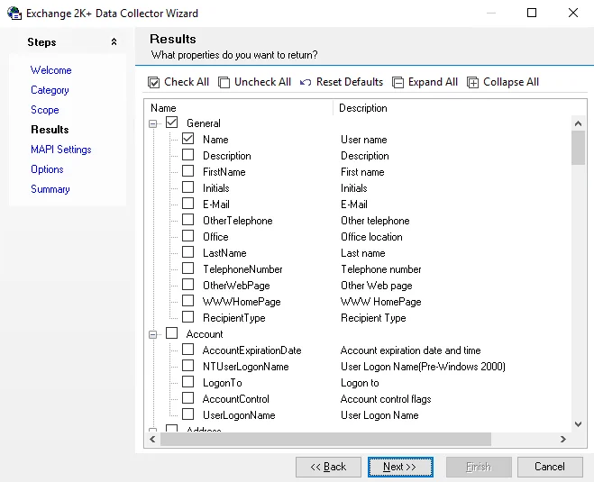
Task: Go to the Category step
Action: click(50, 90)
